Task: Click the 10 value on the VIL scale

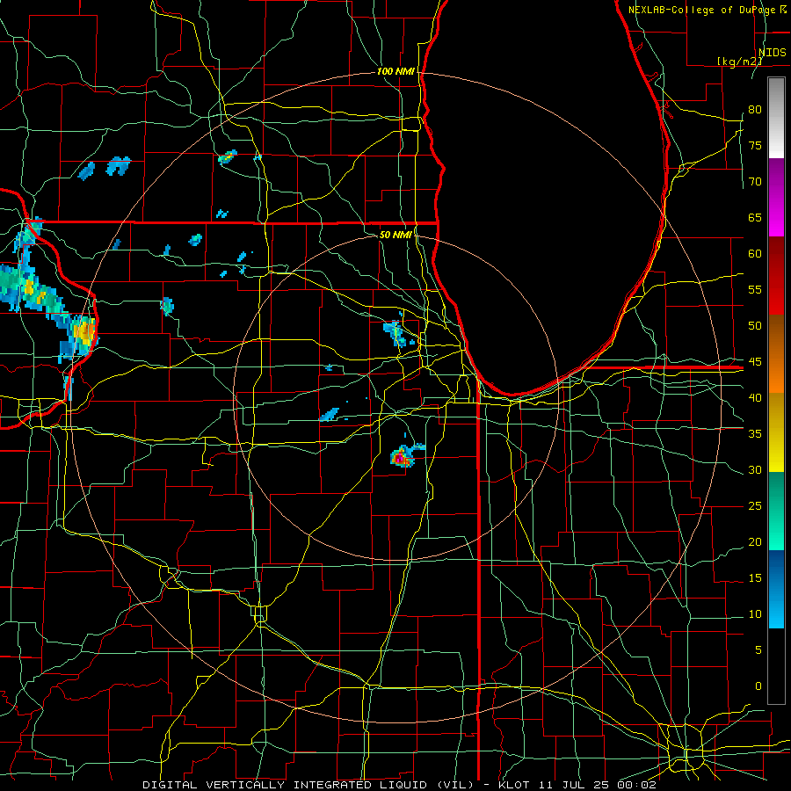Action: pyautogui.click(x=755, y=614)
